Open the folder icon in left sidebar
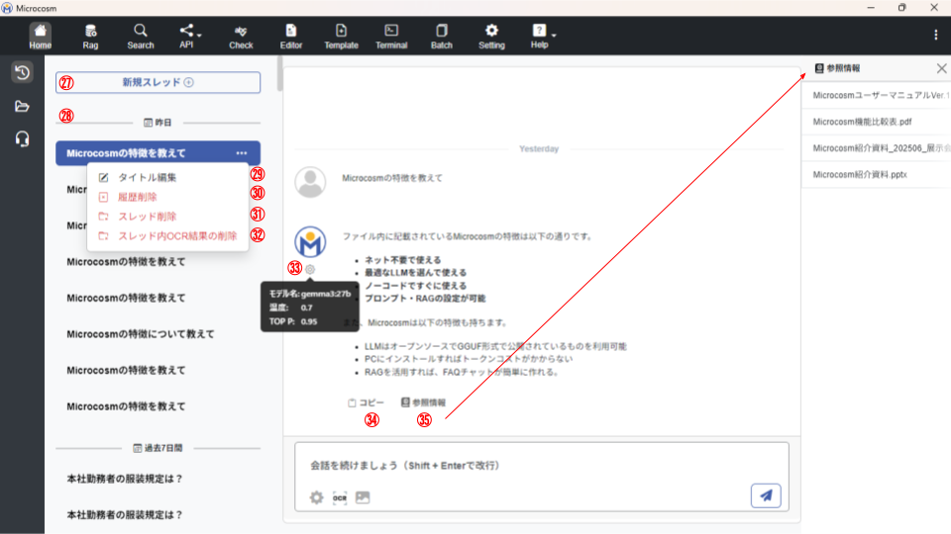The height and width of the screenshot is (534, 951). (x=22, y=107)
